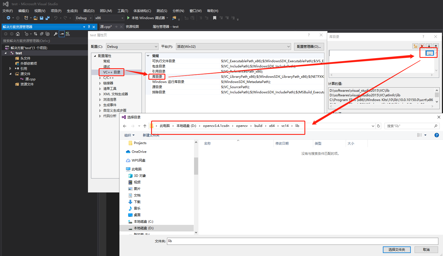Click the Collapse All icon in Solution Explorer

coord(42,34)
